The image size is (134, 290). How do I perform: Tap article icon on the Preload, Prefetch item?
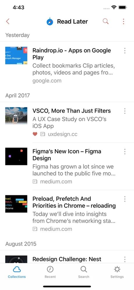click(35, 229)
